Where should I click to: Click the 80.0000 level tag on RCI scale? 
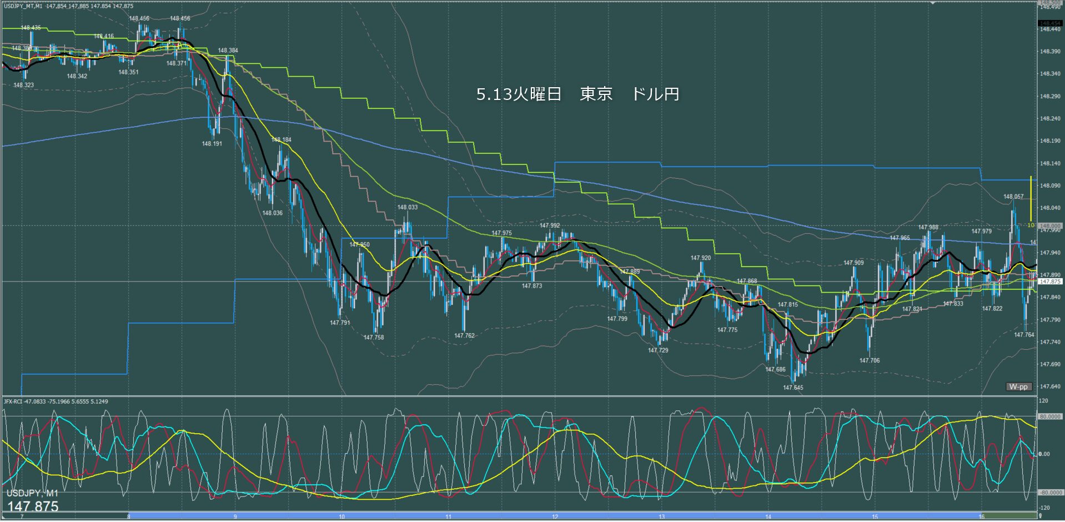1050,416
